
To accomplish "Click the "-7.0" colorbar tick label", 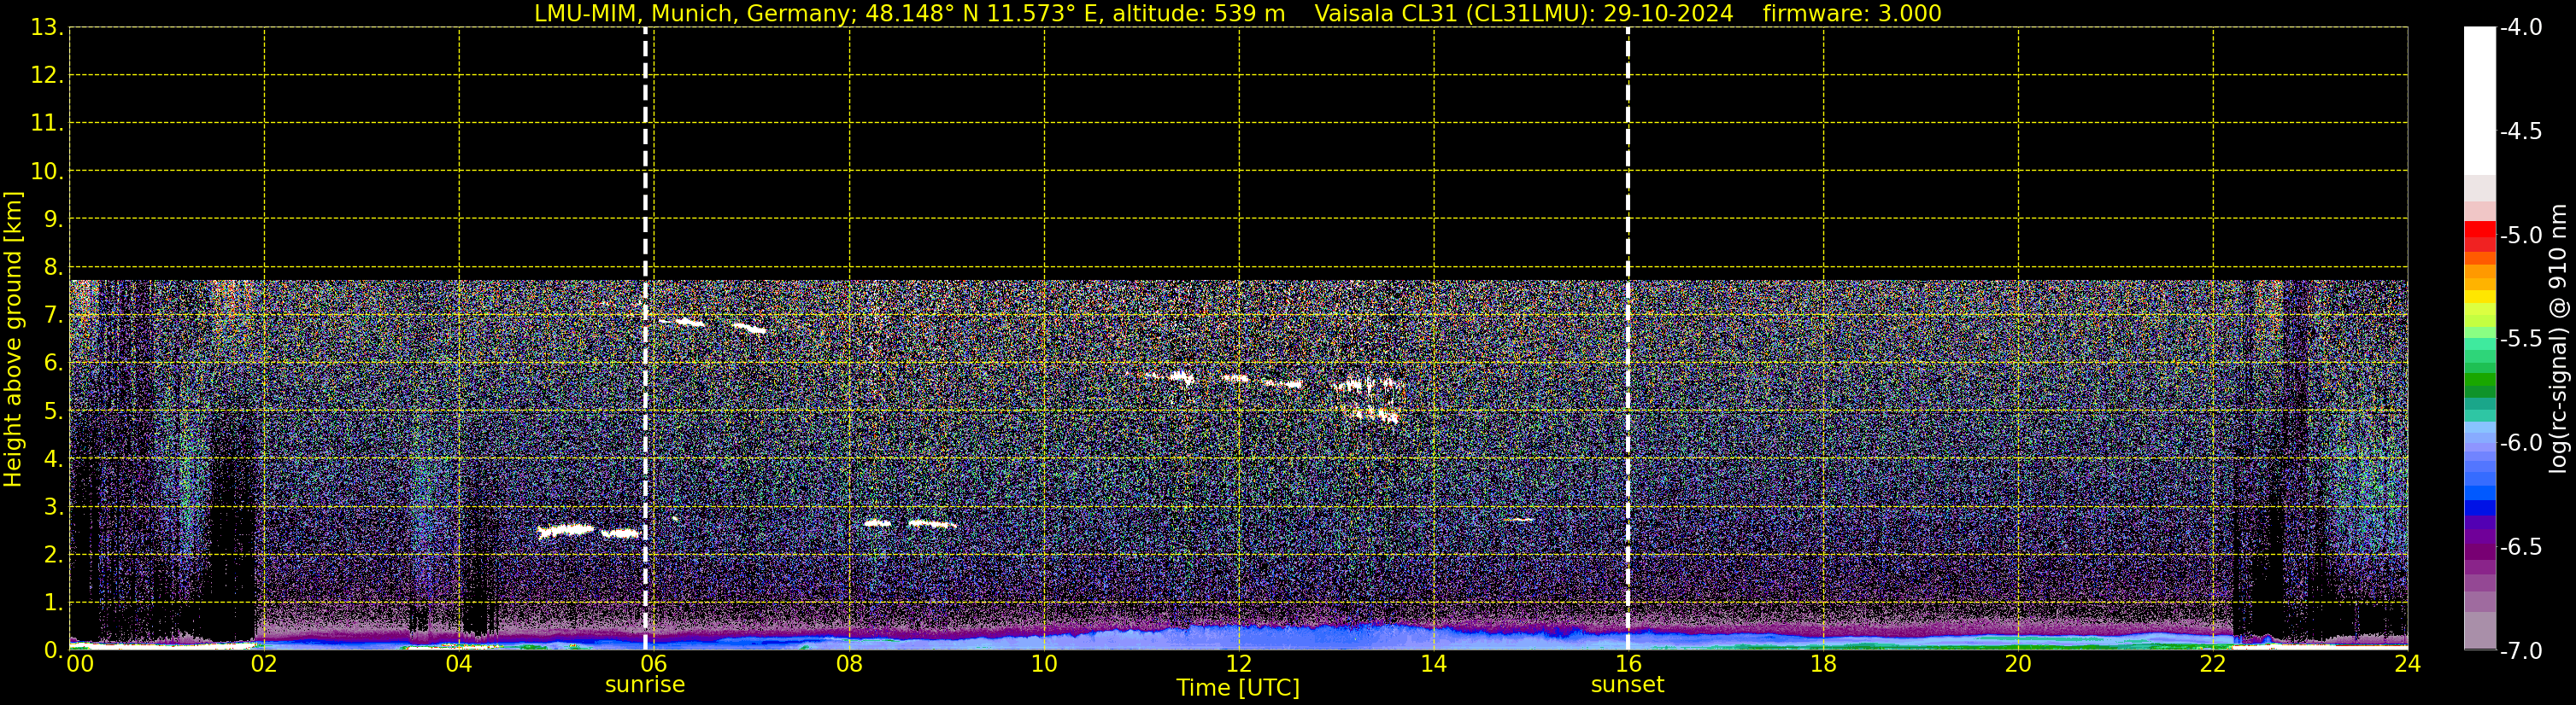I will click(x=2521, y=651).
